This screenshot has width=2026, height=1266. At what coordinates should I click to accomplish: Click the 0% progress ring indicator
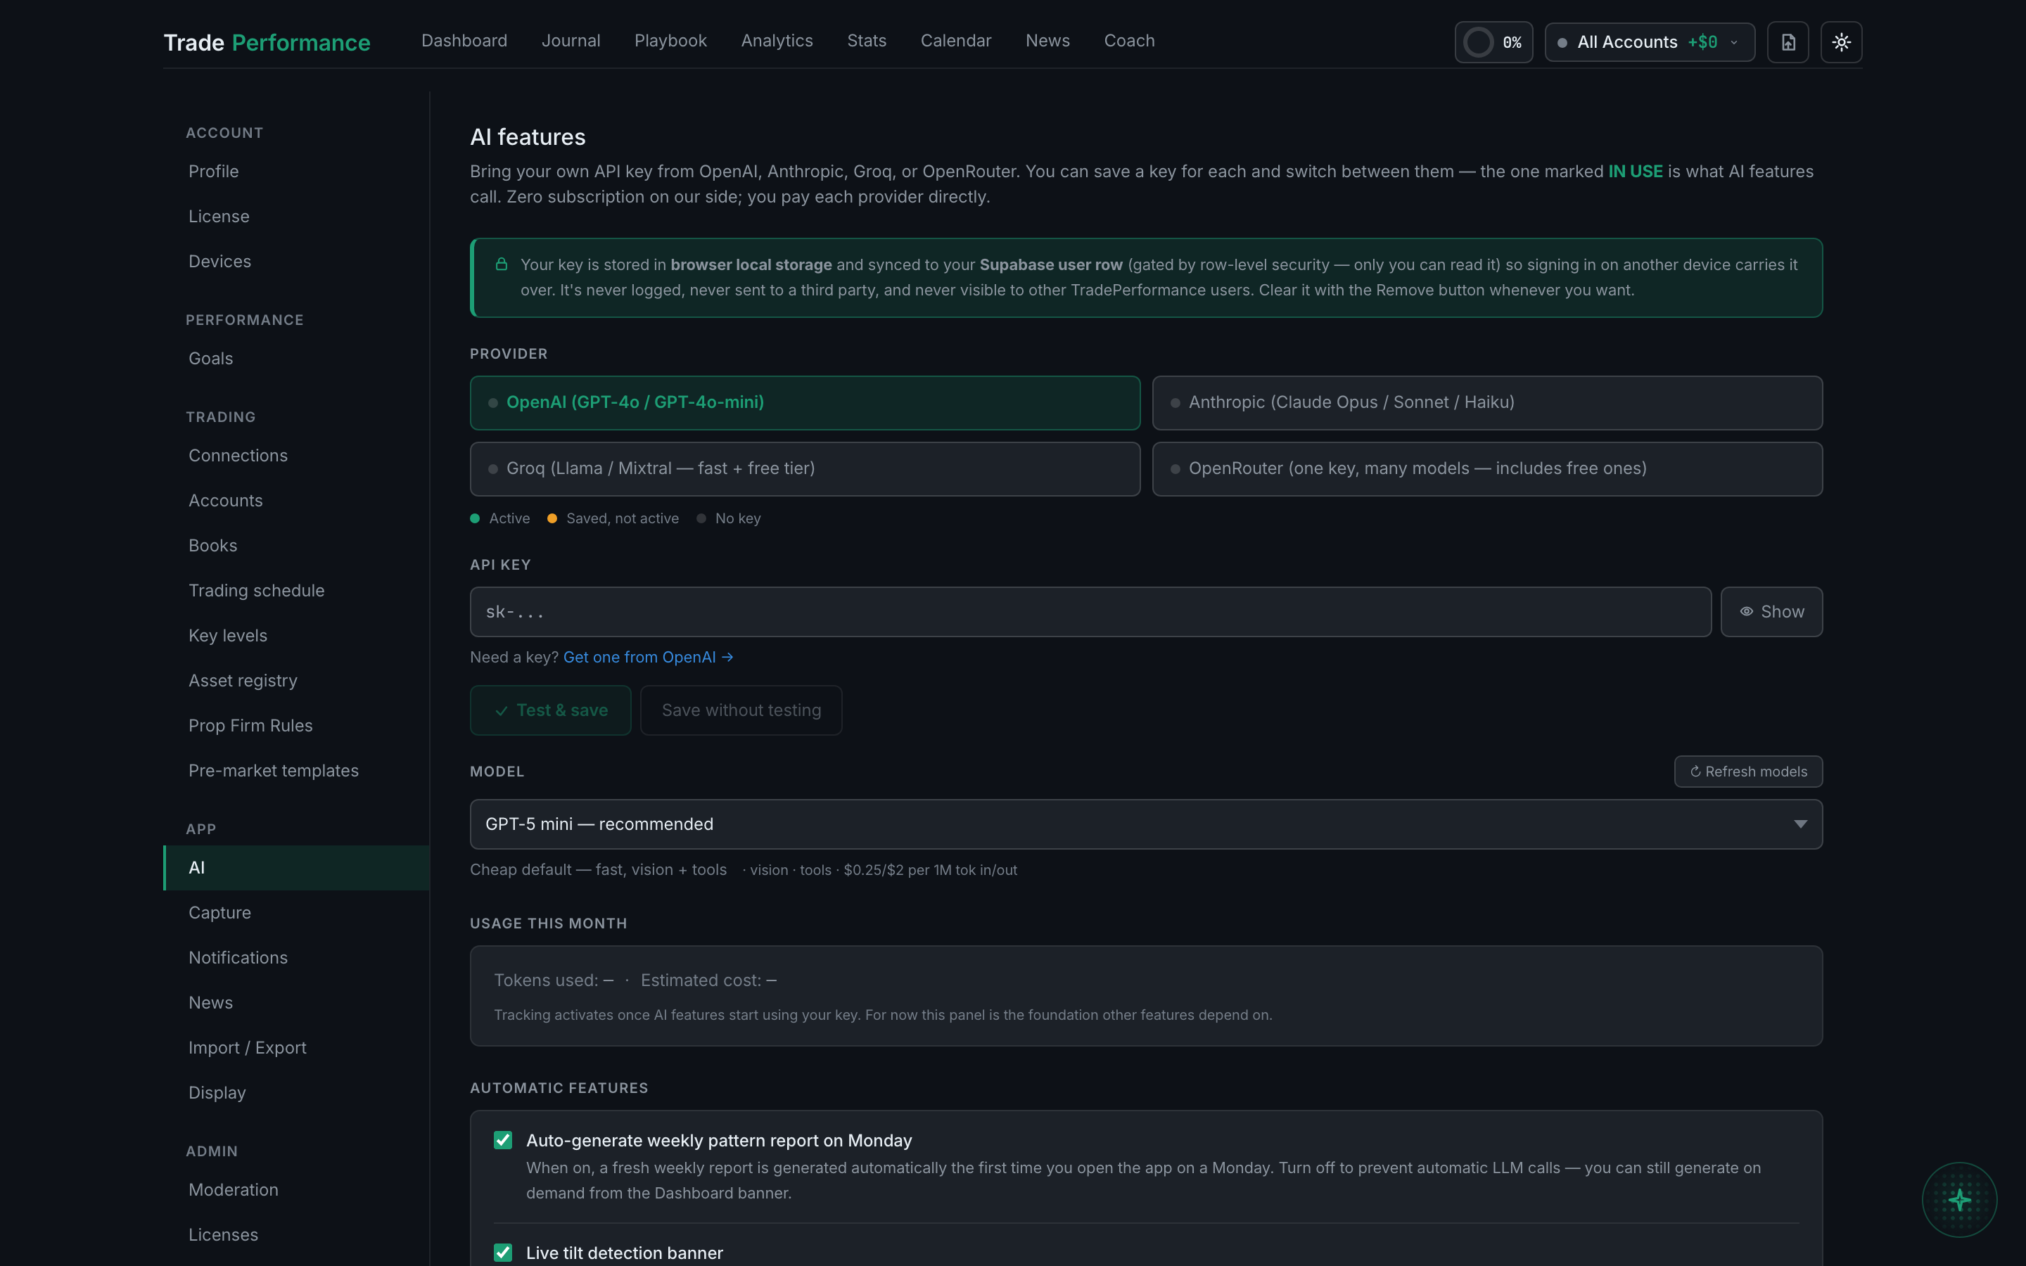tap(1493, 42)
